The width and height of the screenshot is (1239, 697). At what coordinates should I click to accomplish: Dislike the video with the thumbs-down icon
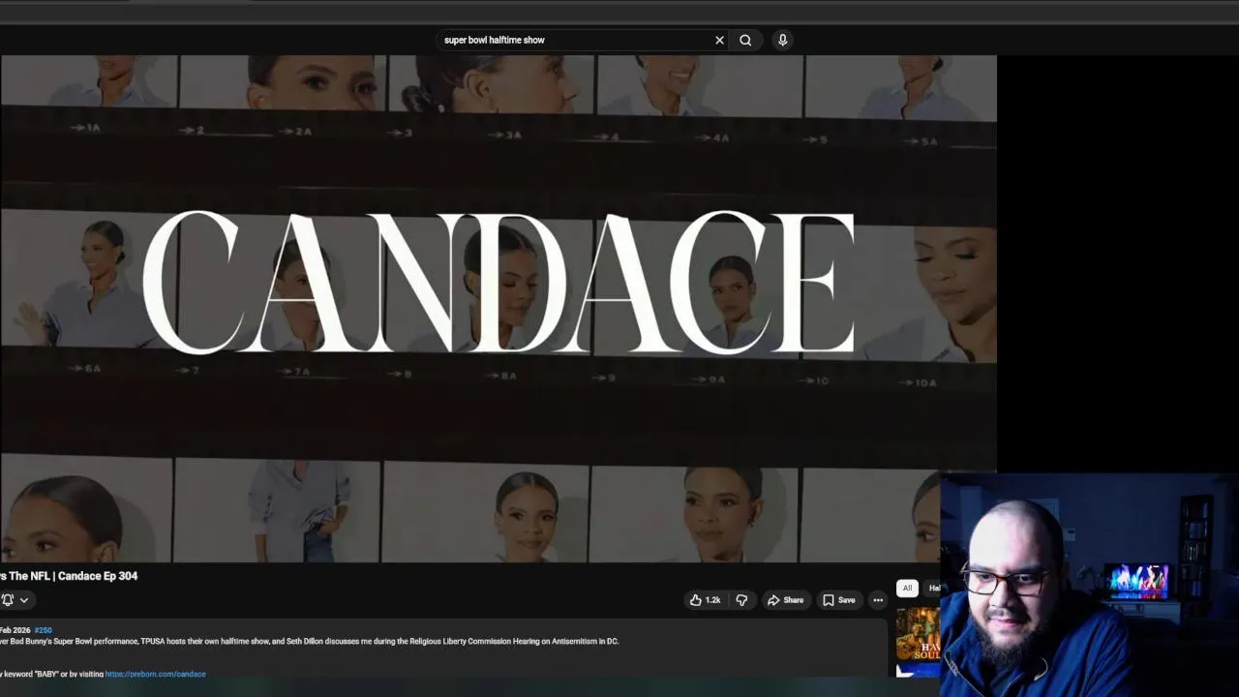(741, 600)
